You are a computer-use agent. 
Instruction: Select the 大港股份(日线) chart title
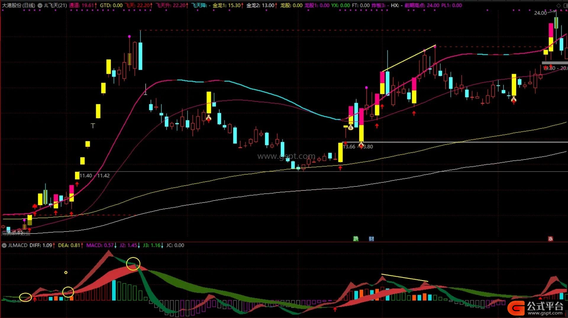19,5
